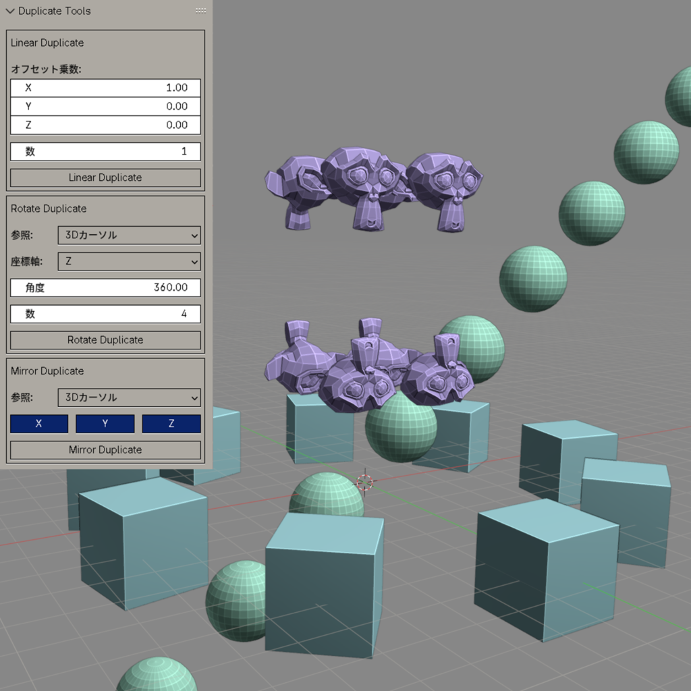Screen dimensions: 691x691
Task: Select the Y offset multiplier field
Action: coord(105,107)
